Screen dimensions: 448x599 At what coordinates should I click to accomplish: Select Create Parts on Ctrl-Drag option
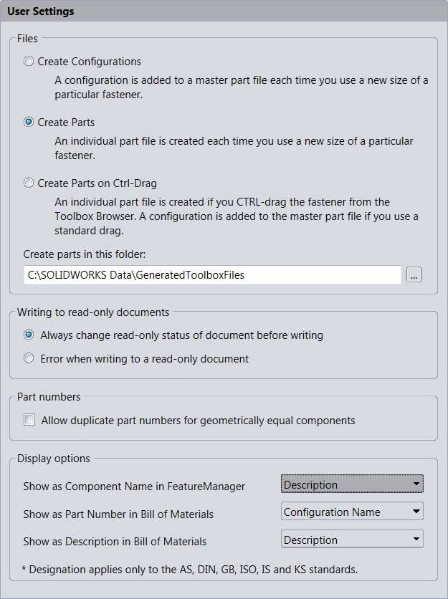point(29,183)
